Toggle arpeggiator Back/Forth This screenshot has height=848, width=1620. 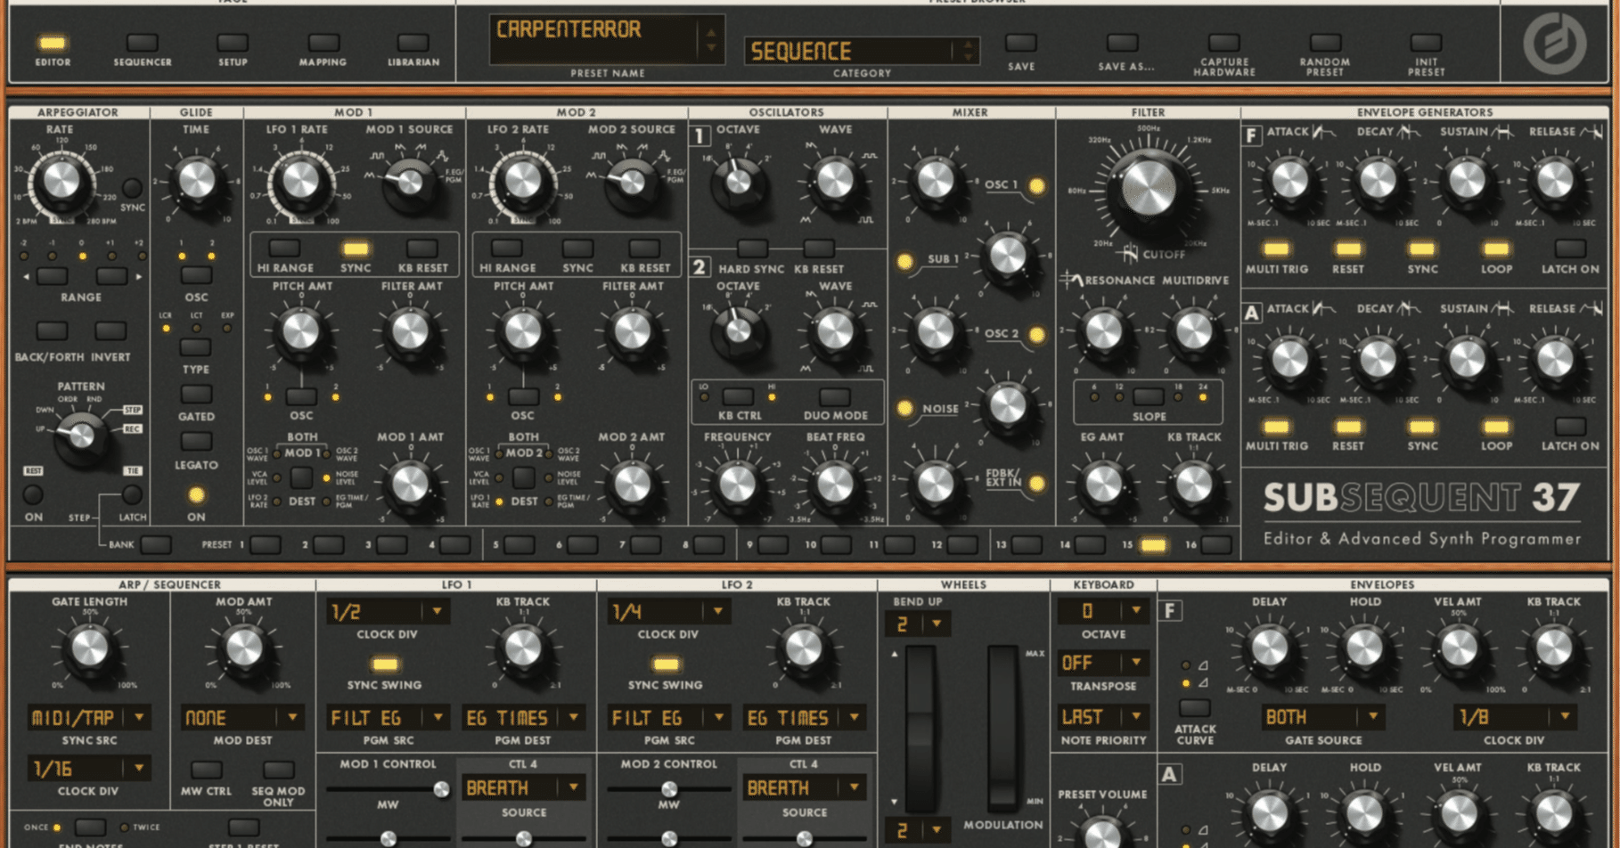point(51,331)
